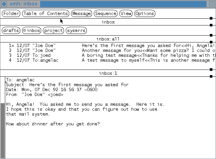This screenshot has height=159, width=216.
Task: Click the pane grip below the inbox:1 label
Action: tap(211, 76)
